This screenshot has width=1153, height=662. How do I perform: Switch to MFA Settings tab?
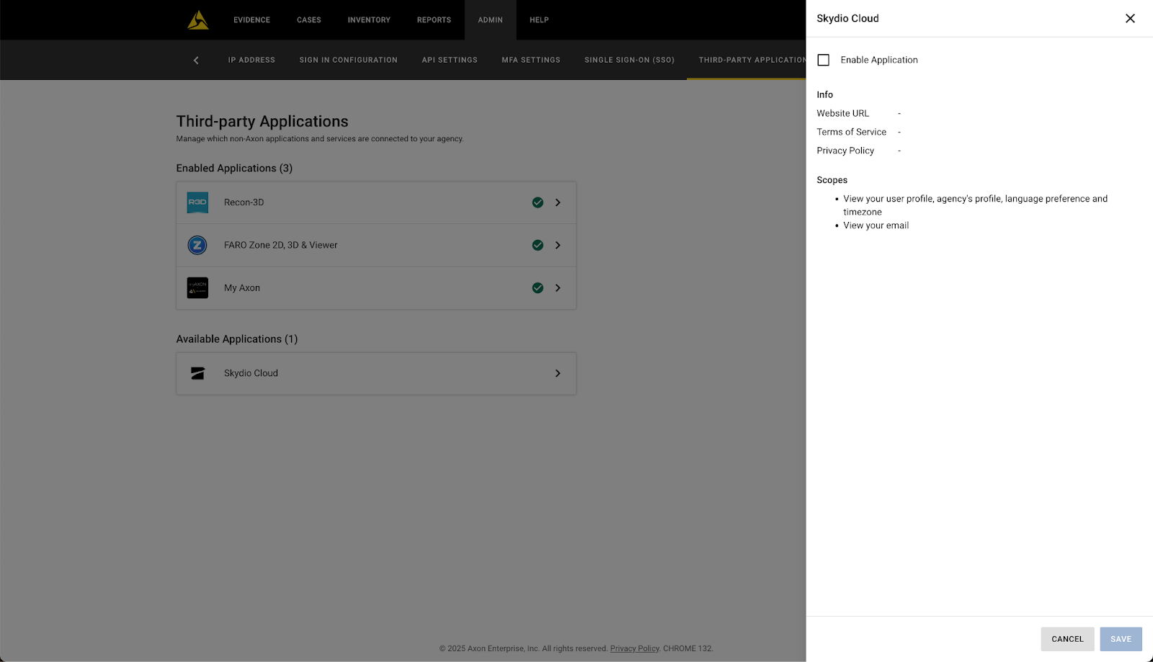coord(531,60)
